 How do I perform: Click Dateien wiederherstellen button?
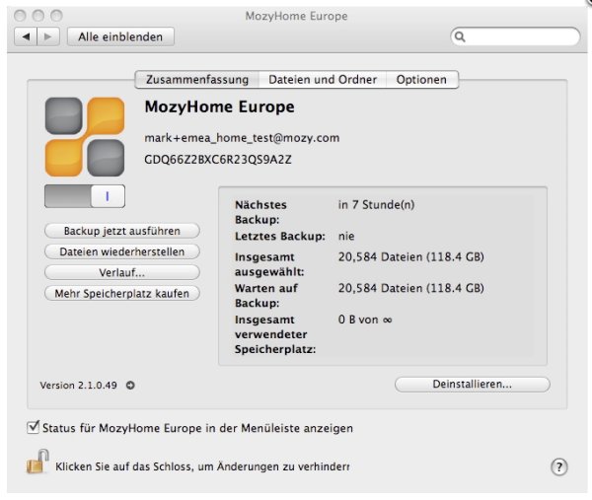(122, 251)
